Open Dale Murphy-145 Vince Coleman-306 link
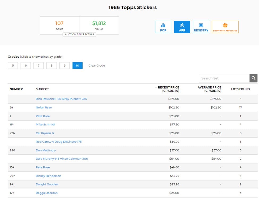The width and height of the screenshot is (259, 198). [62, 159]
